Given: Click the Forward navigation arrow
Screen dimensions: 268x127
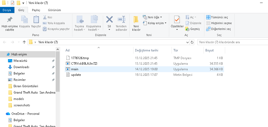Looking at the screenshot, I should coord(12,42).
